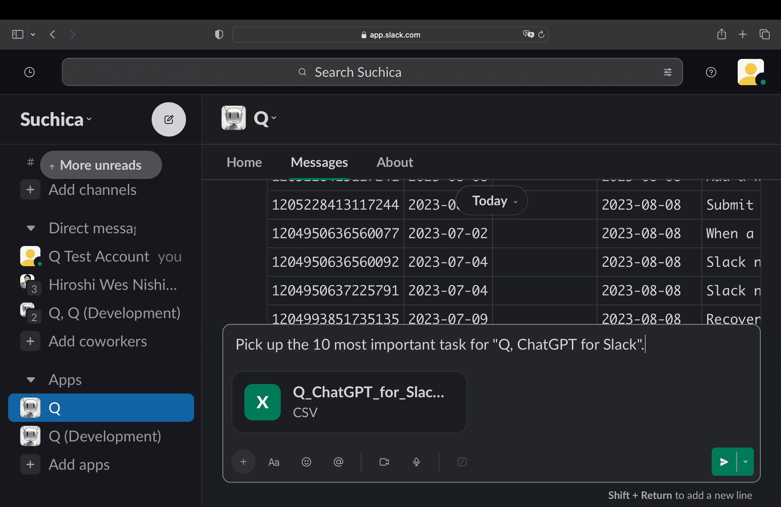Click the Search Suchica field
781x507 pixels.
[x=372, y=72]
